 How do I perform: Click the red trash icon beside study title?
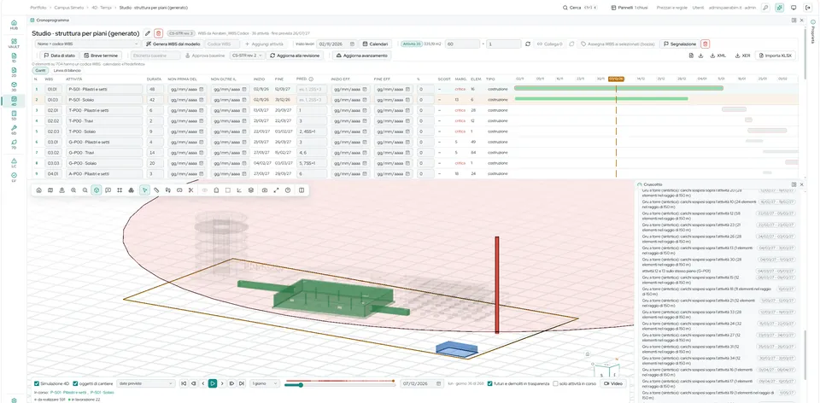click(159, 33)
